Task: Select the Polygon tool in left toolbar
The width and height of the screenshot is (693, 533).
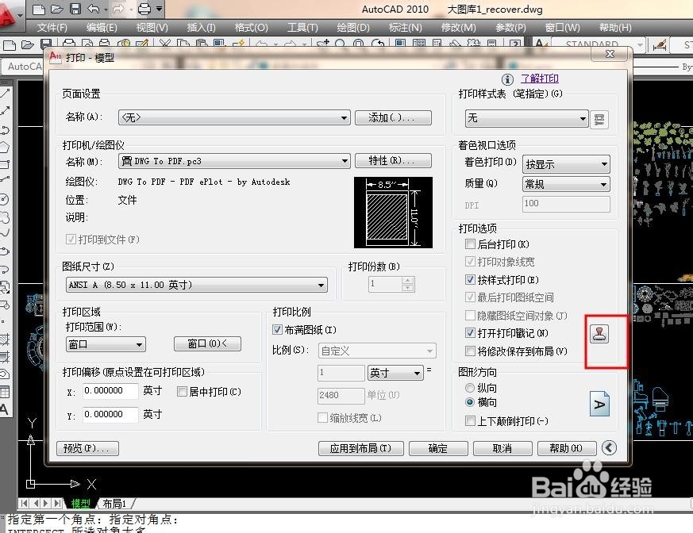Action: click(5, 147)
